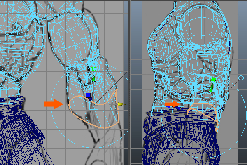This screenshot has width=247, height=165.
Task: Select the orange highlighted curve in right view
Action: (x=211, y=108)
